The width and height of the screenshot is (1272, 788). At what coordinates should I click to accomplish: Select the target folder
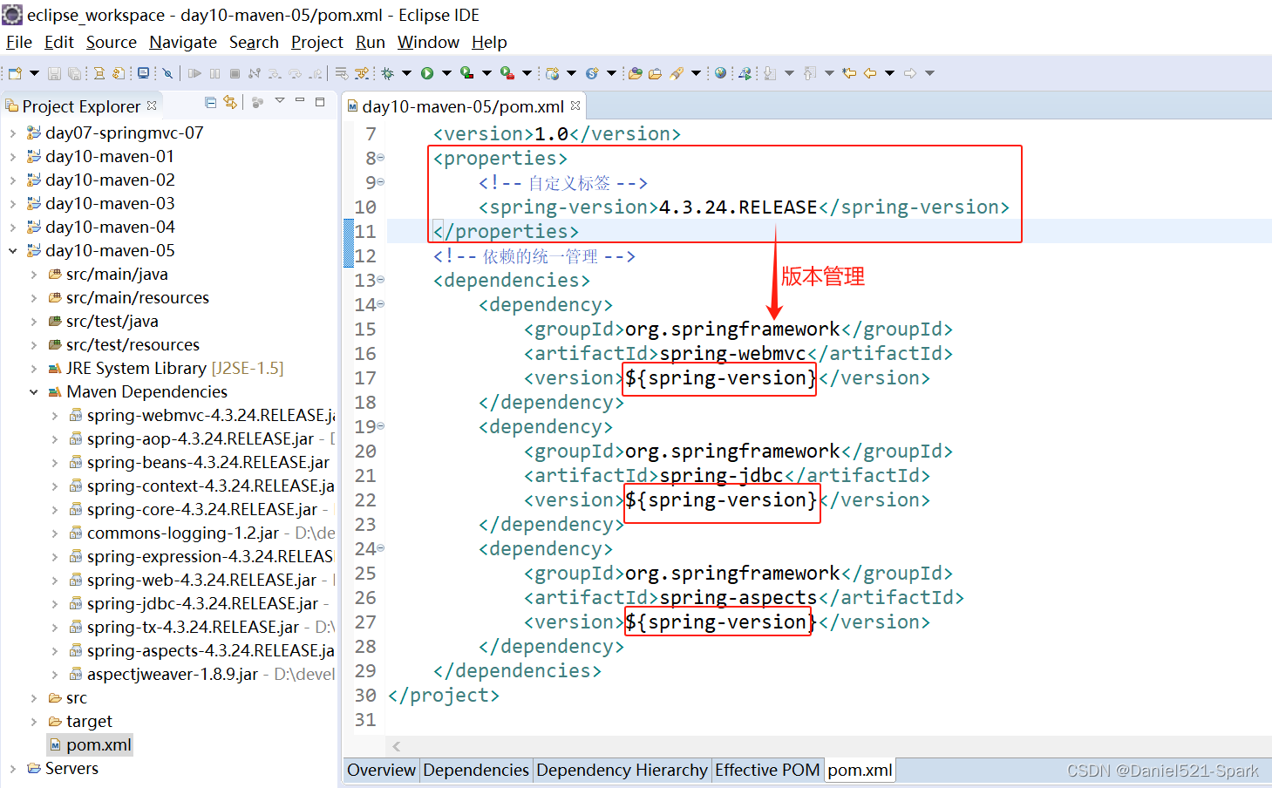pyautogui.click(x=89, y=722)
